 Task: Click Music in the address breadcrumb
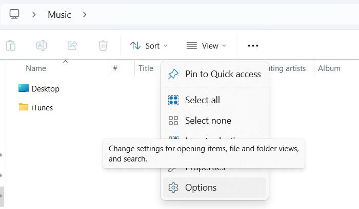(x=59, y=15)
